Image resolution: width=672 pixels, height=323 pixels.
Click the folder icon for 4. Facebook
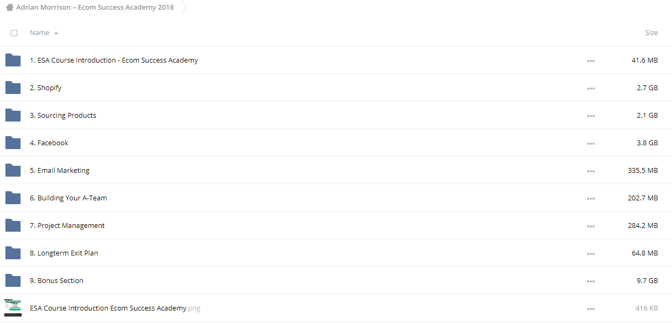(x=13, y=143)
